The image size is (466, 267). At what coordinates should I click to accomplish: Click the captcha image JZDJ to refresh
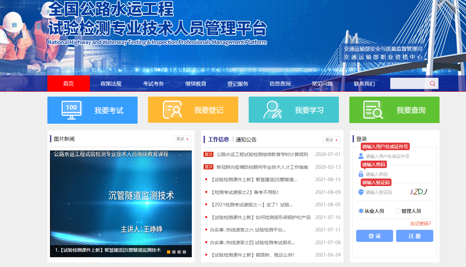419,192
